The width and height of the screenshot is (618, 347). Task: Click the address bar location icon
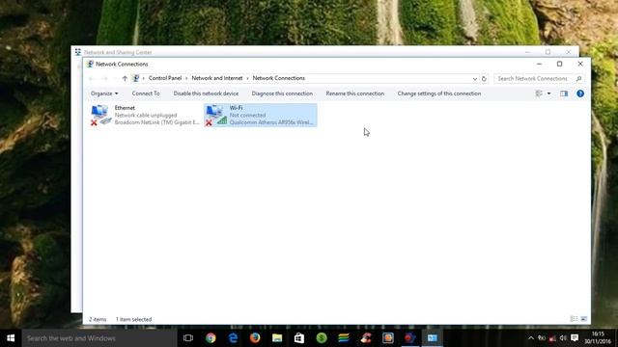pos(136,78)
